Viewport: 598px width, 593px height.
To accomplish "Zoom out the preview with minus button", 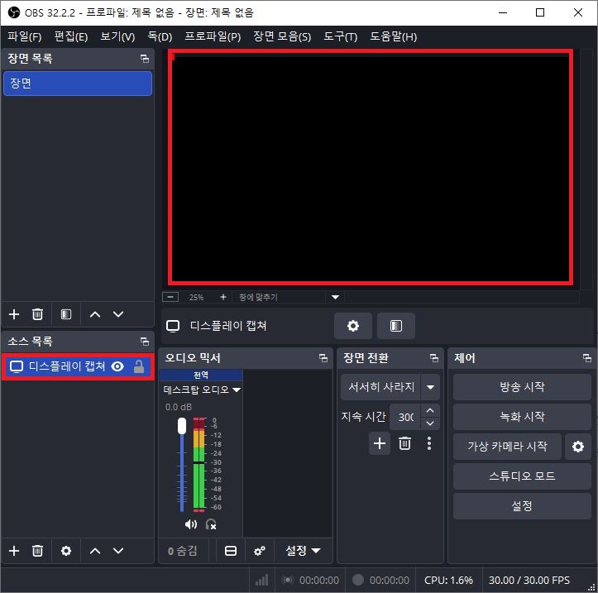I will point(170,297).
